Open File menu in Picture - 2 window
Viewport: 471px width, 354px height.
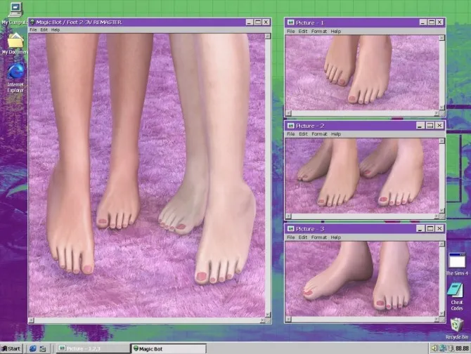[291, 133]
